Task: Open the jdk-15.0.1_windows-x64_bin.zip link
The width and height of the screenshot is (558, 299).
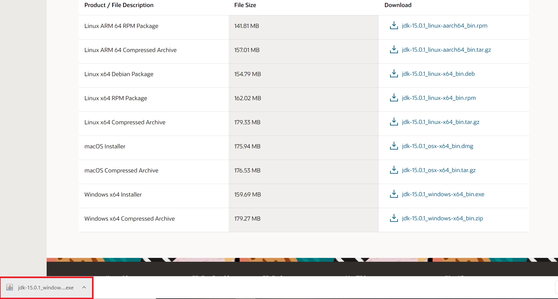Action: (442, 218)
